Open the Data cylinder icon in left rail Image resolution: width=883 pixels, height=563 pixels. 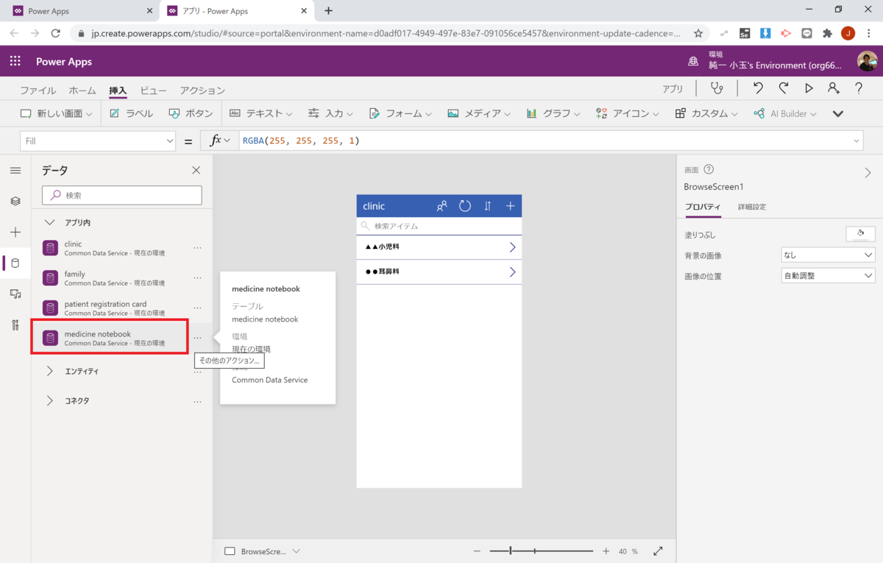(x=15, y=263)
